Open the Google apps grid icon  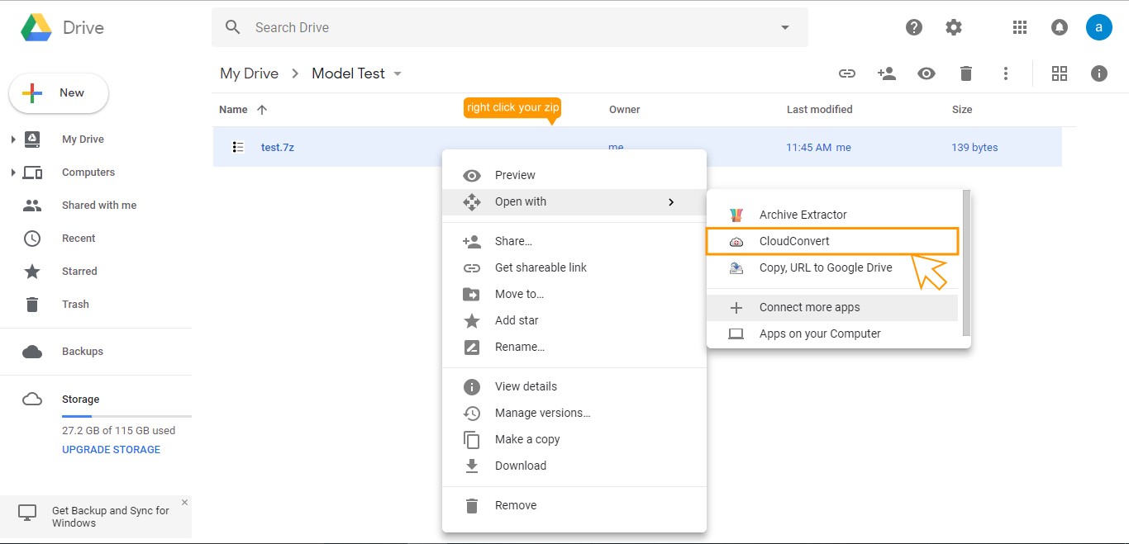point(1019,27)
